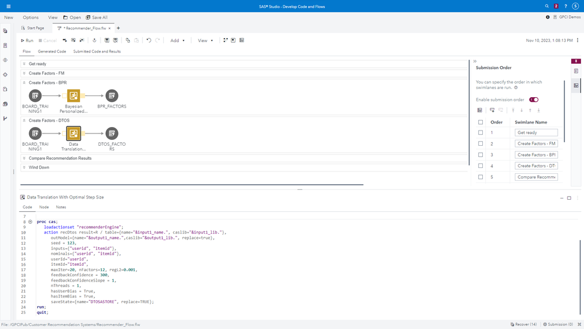Click the undo icon in toolbar
The image size is (584, 329).
(148, 40)
